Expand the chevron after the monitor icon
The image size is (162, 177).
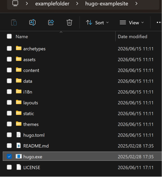point(27,3)
